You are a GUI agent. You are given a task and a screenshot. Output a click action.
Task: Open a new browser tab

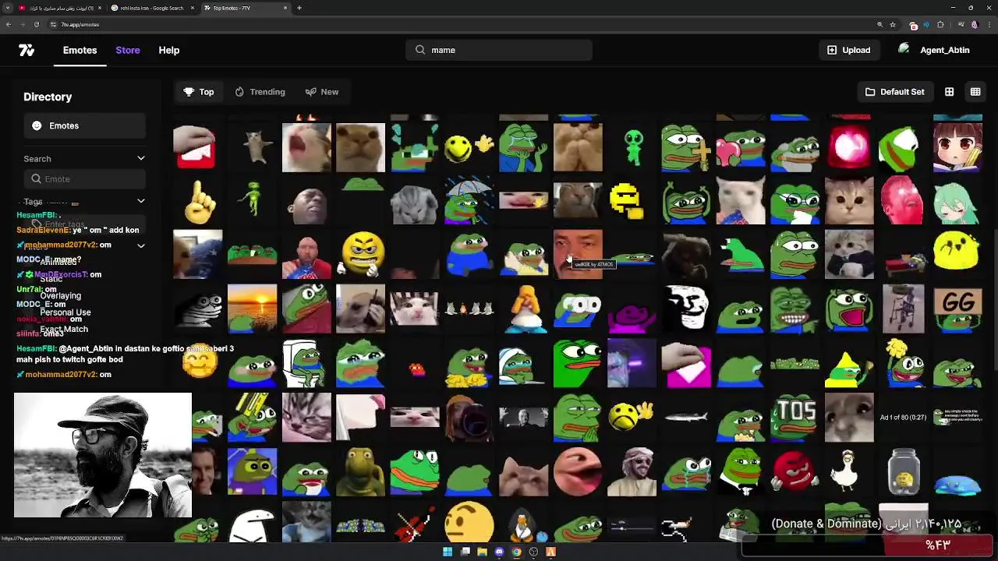(x=299, y=8)
